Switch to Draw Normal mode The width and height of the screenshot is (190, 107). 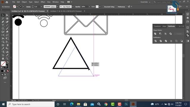coord(2,74)
